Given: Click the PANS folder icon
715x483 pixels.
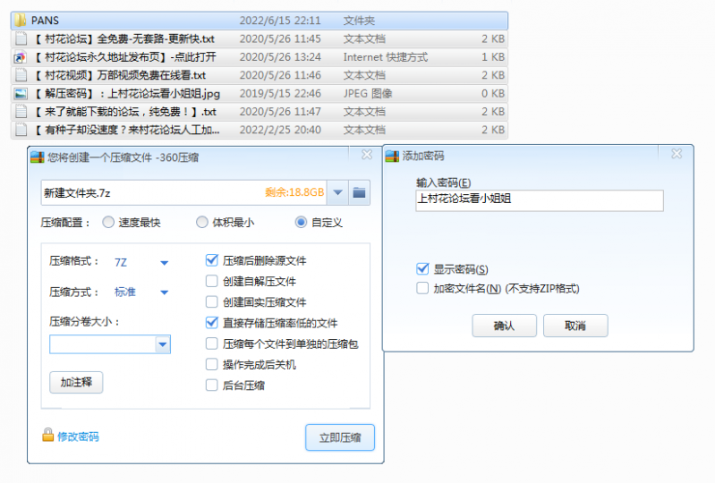Looking at the screenshot, I should pos(21,20).
